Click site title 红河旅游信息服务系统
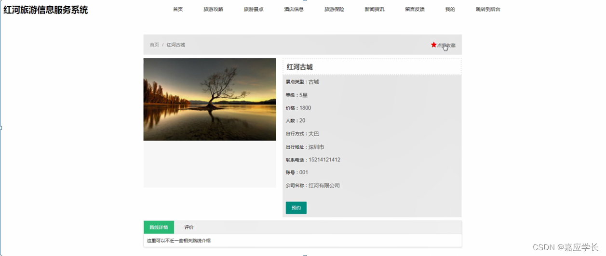This screenshot has height=256, width=606. [x=46, y=10]
